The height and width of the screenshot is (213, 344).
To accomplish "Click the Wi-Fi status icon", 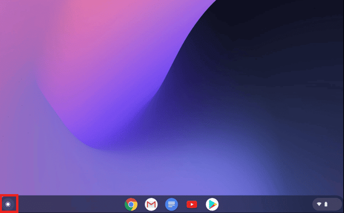I will point(319,204).
